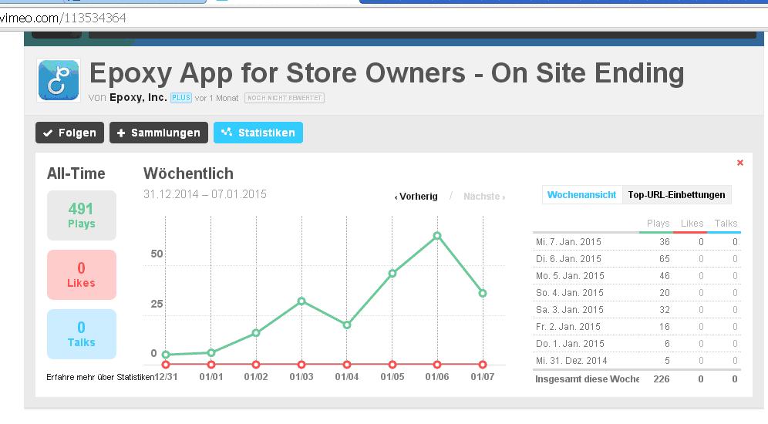Click the row Sa. 3. Jan. 2015
Screen dimensions: 768x424
tap(637, 310)
